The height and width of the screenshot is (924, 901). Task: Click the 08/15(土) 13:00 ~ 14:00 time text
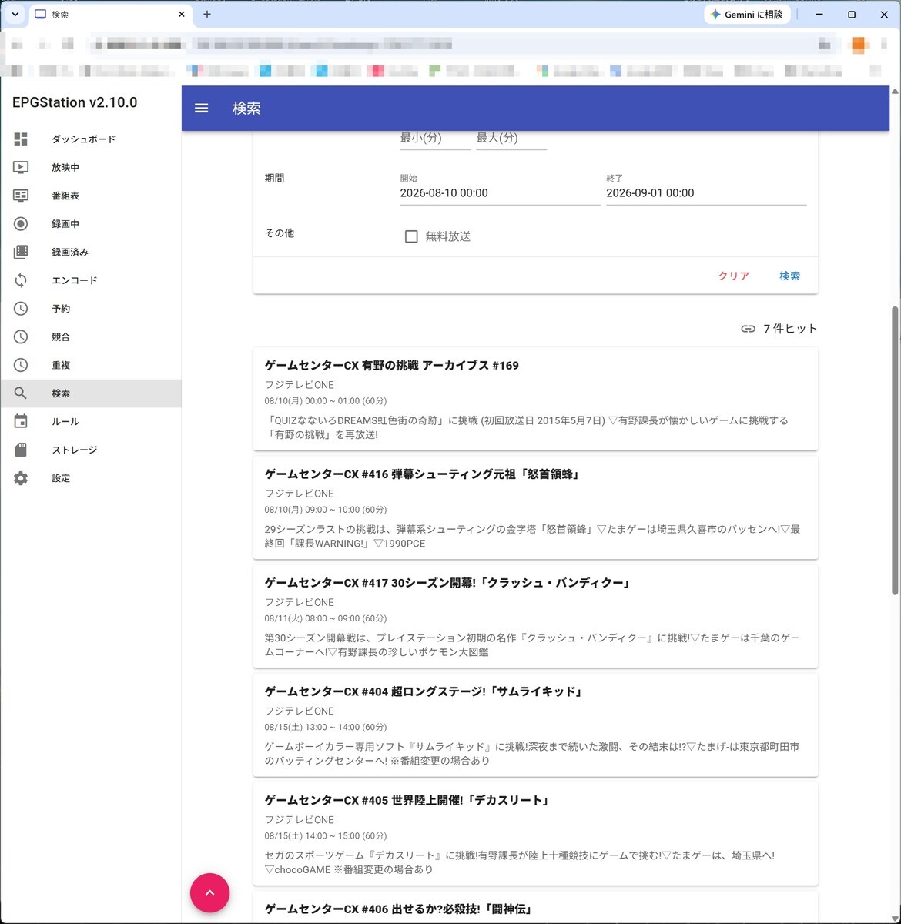point(326,727)
